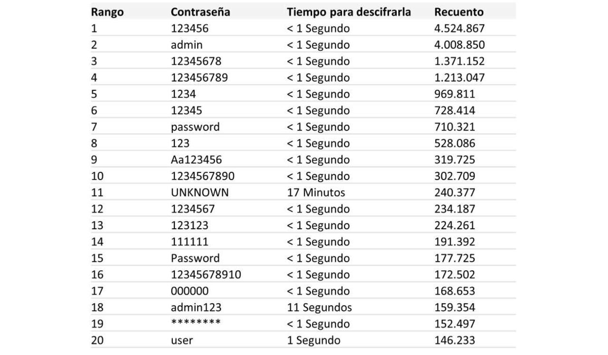
Task: Click the capitalized Password entry in row 15
Action: click(195, 258)
